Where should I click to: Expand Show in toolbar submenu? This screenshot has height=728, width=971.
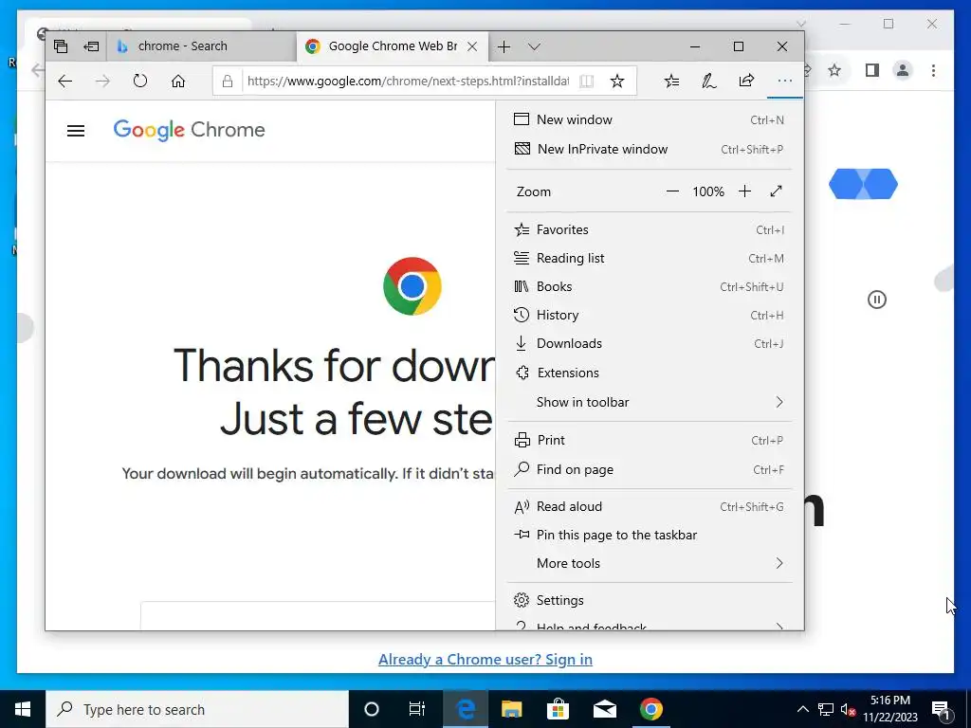pos(649,402)
